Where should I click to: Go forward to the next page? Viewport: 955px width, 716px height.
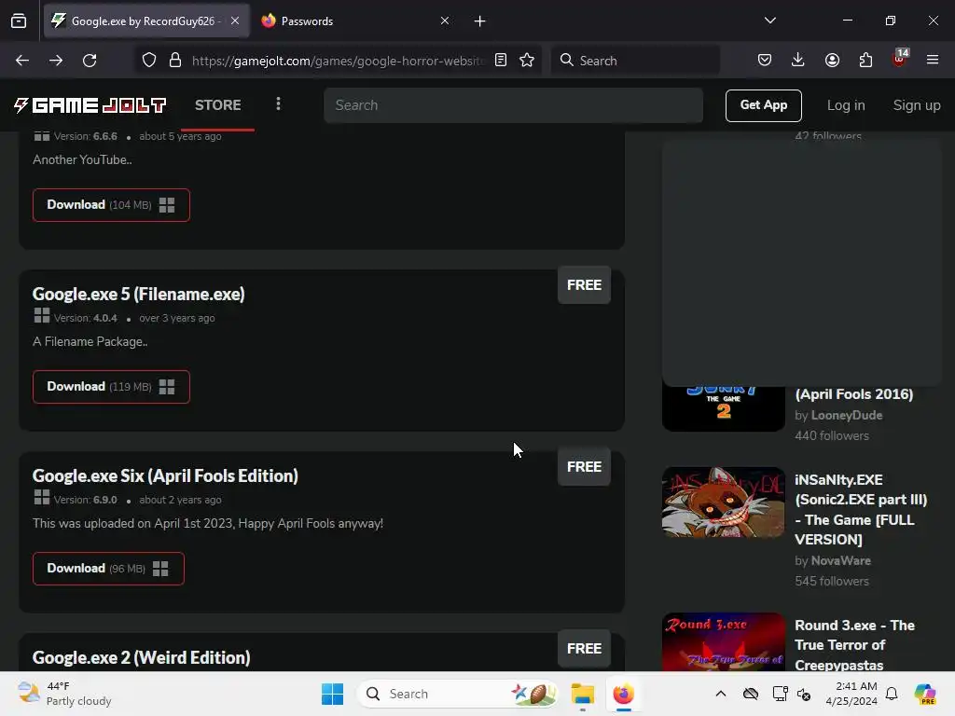pos(56,61)
